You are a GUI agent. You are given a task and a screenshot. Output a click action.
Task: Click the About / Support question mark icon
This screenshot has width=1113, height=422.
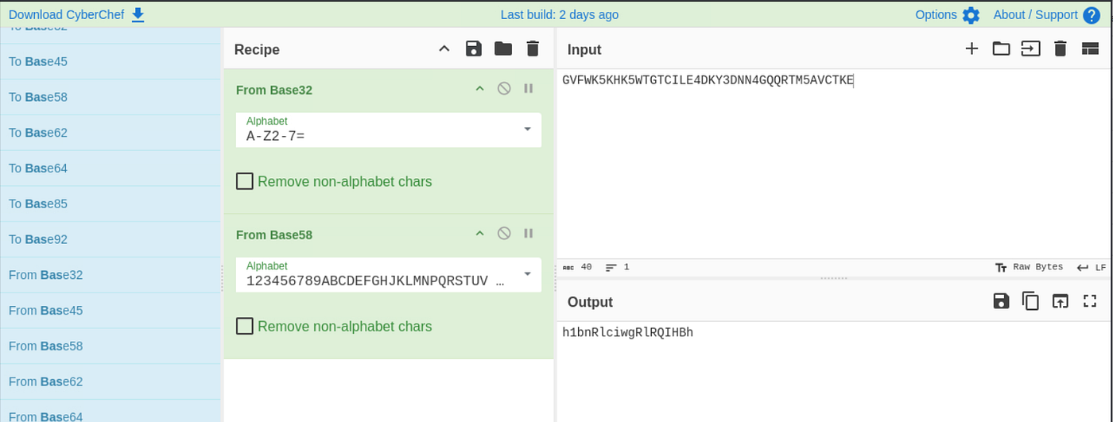(1092, 15)
